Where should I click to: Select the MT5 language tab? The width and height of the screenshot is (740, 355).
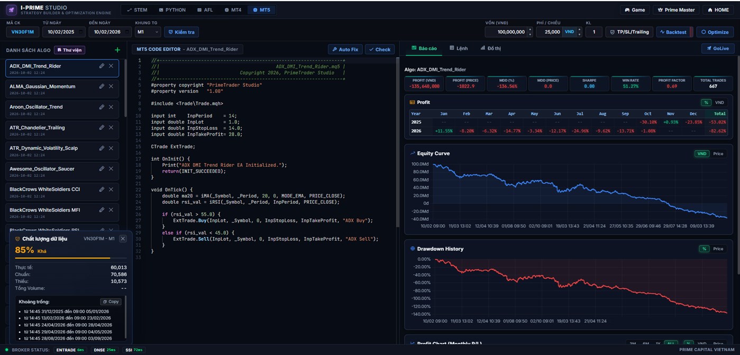click(261, 10)
